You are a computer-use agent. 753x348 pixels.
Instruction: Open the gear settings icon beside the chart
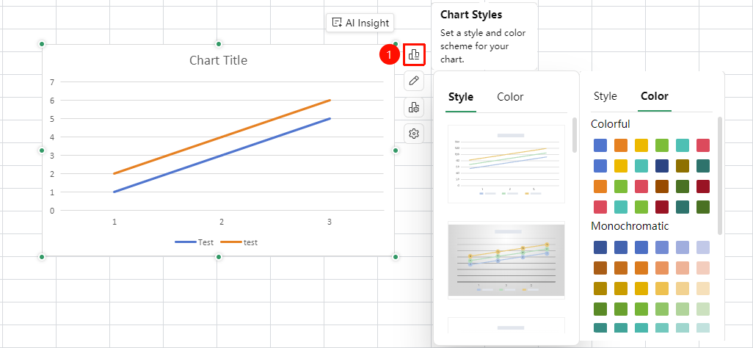click(x=414, y=133)
